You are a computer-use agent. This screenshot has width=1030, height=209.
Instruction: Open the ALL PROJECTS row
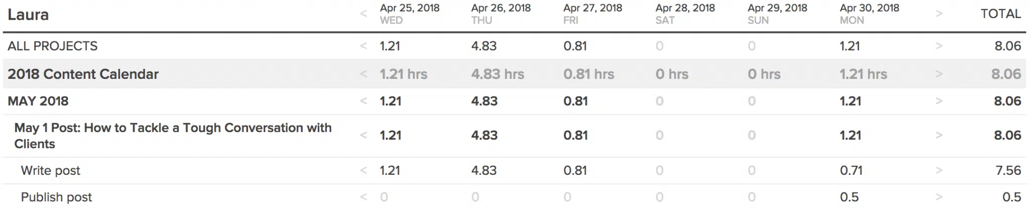[52, 46]
